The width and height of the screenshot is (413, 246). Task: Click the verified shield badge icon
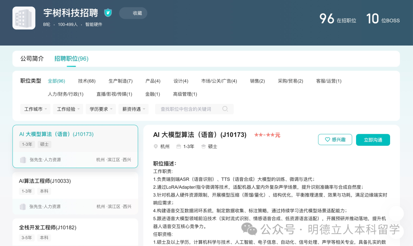point(108,12)
